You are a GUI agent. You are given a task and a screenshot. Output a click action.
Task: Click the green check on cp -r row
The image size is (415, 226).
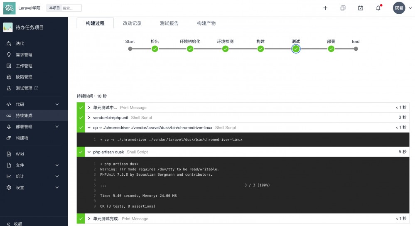pyautogui.click(x=81, y=128)
